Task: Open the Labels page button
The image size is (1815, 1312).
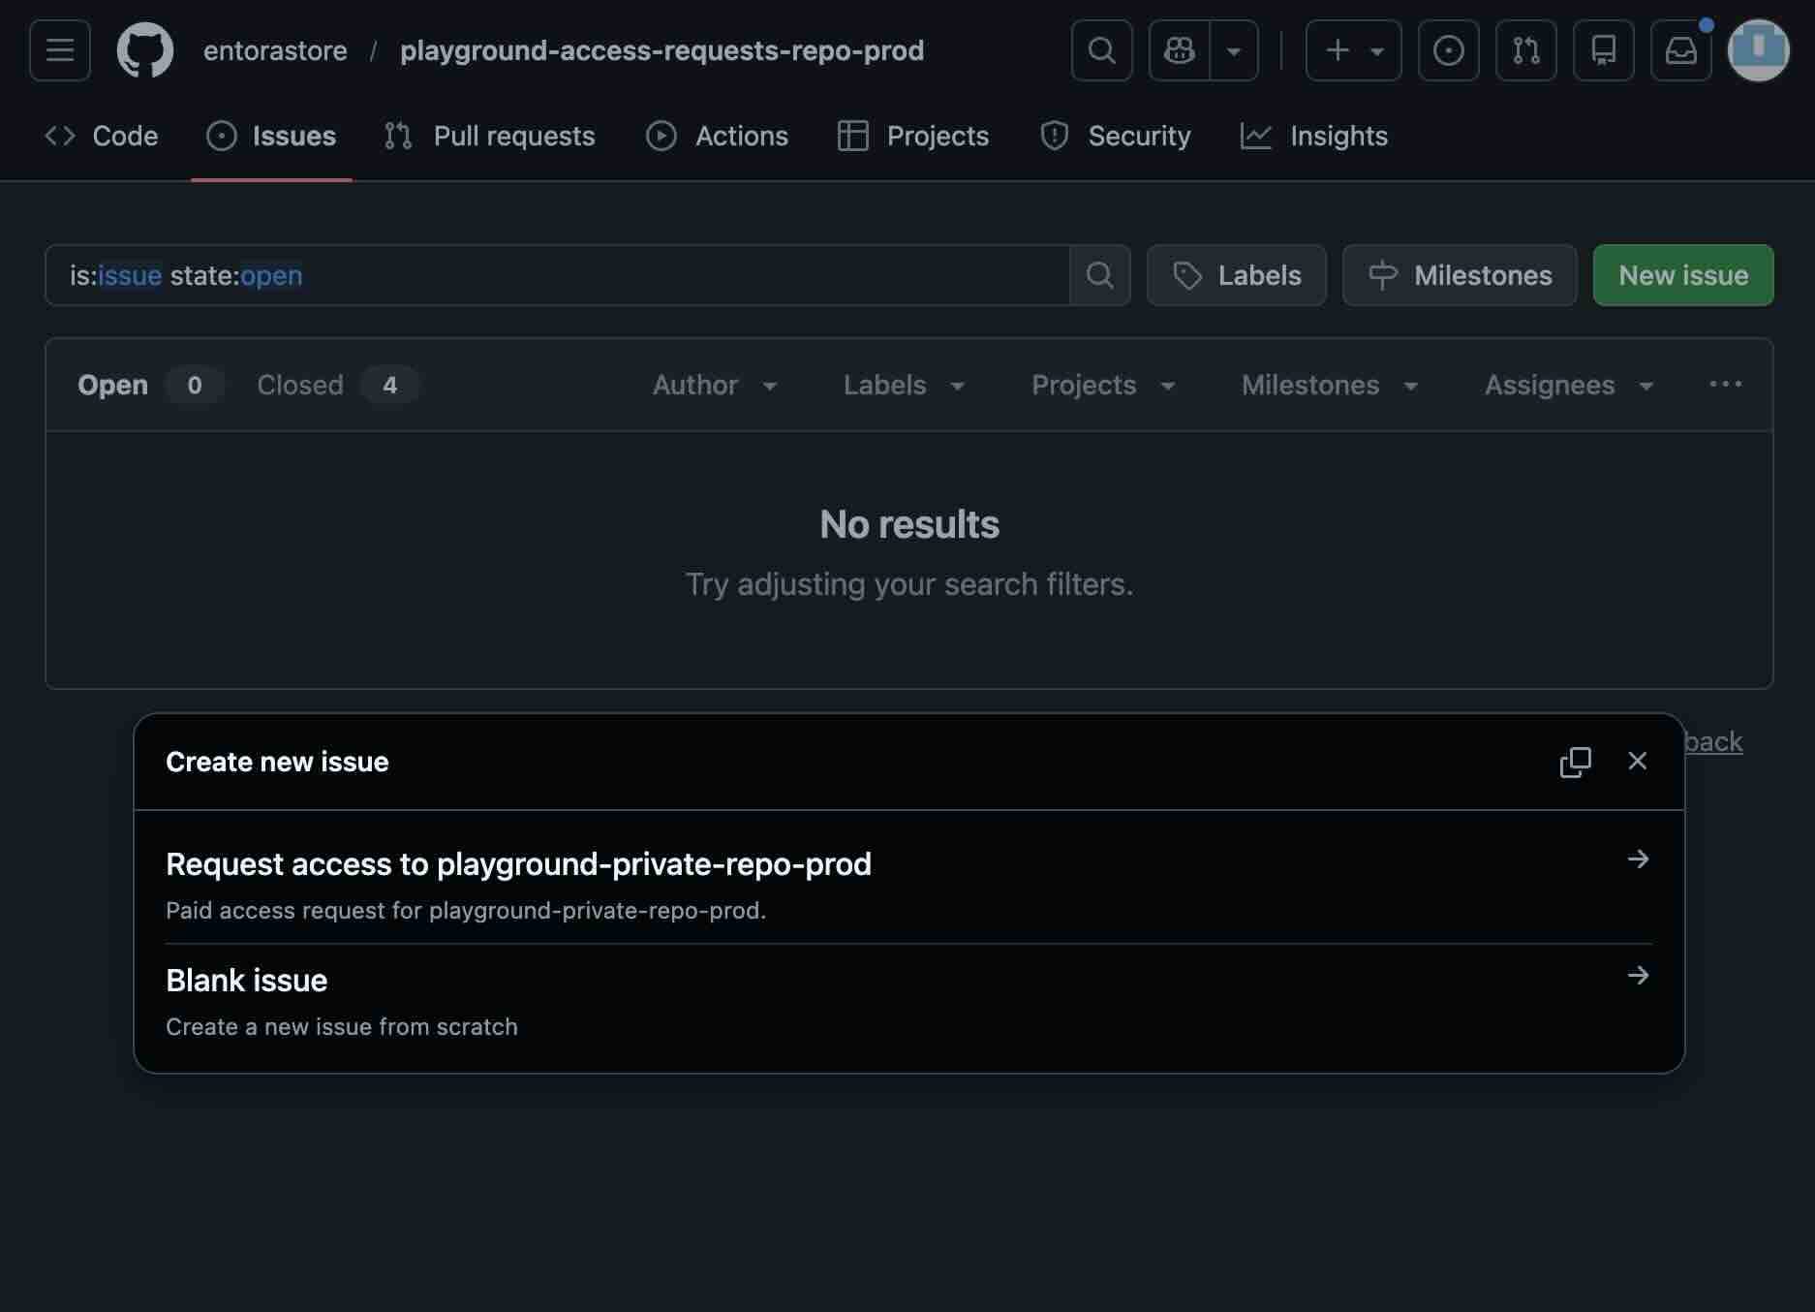Action: (x=1237, y=275)
